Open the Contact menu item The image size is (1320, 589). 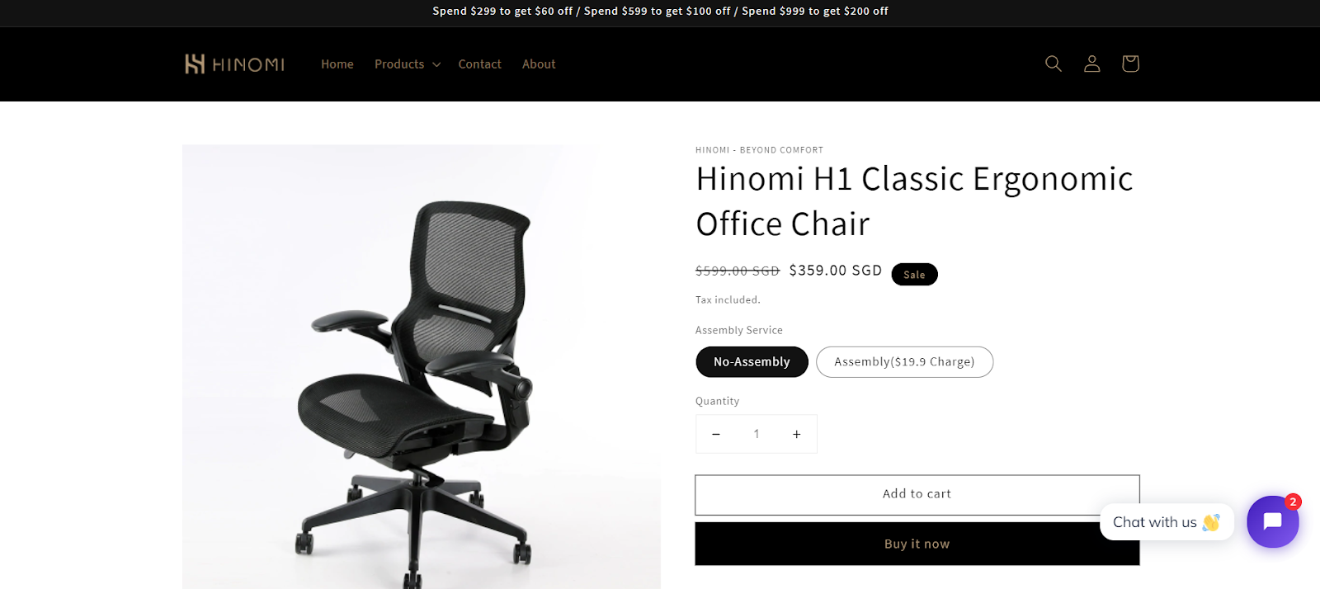click(x=479, y=64)
